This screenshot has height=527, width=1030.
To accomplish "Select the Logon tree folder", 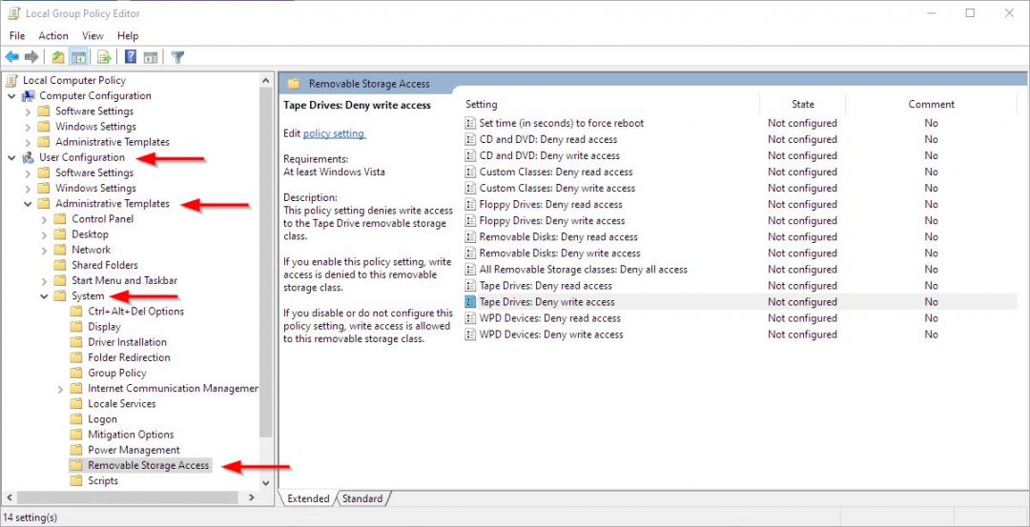I will coord(102,418).
